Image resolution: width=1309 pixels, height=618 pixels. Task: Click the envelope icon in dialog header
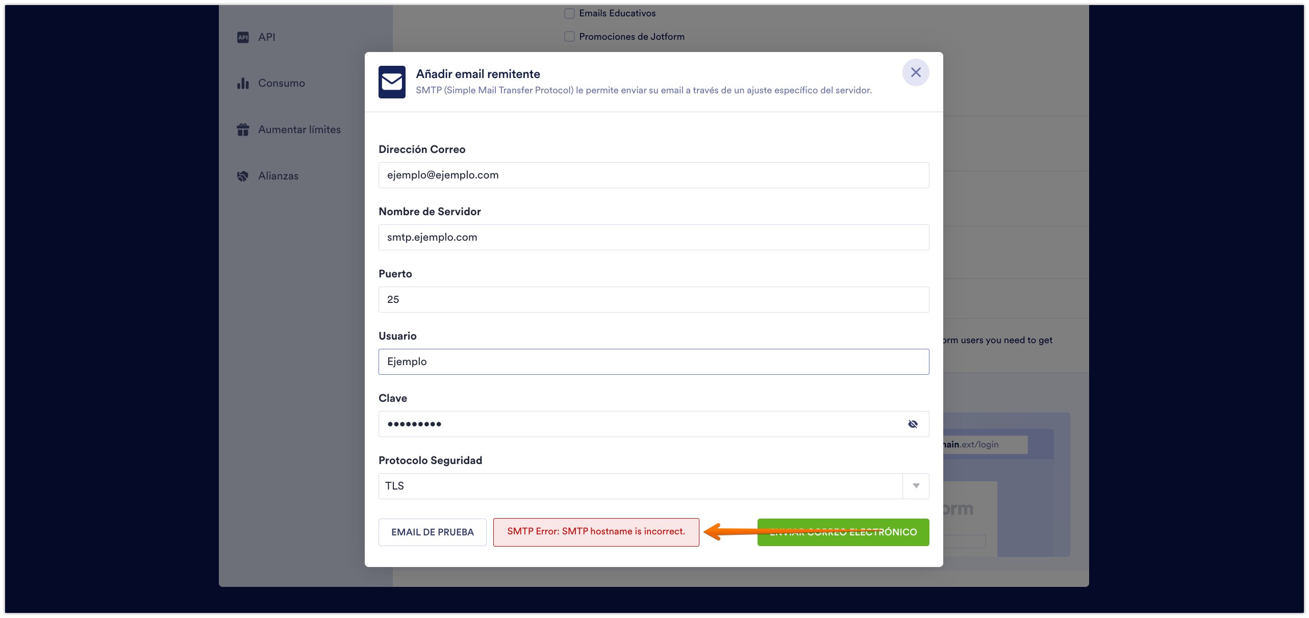392,82
